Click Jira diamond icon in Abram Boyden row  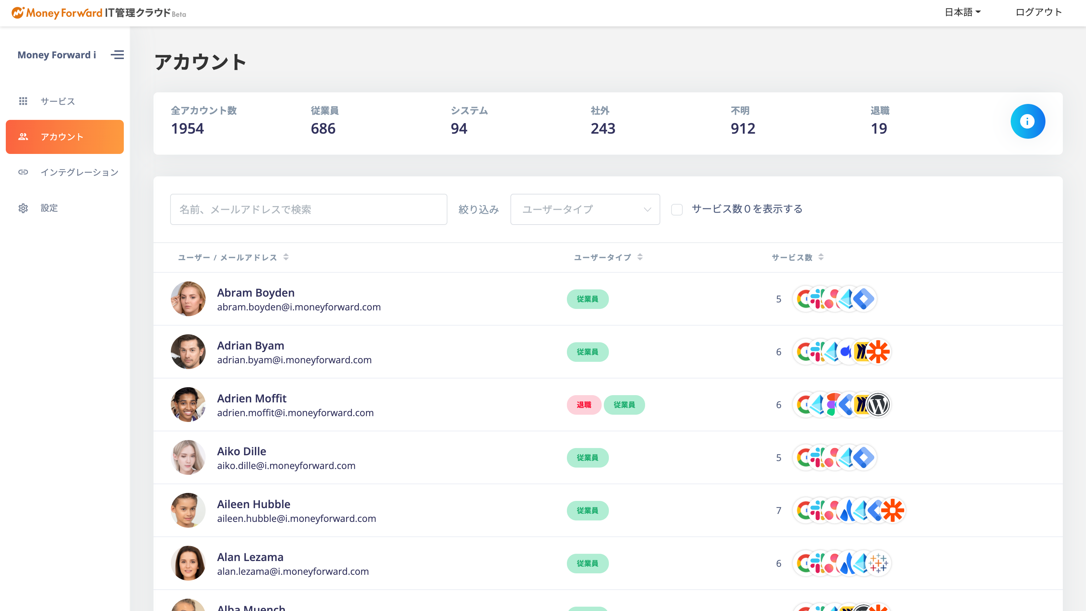point(864,299)
